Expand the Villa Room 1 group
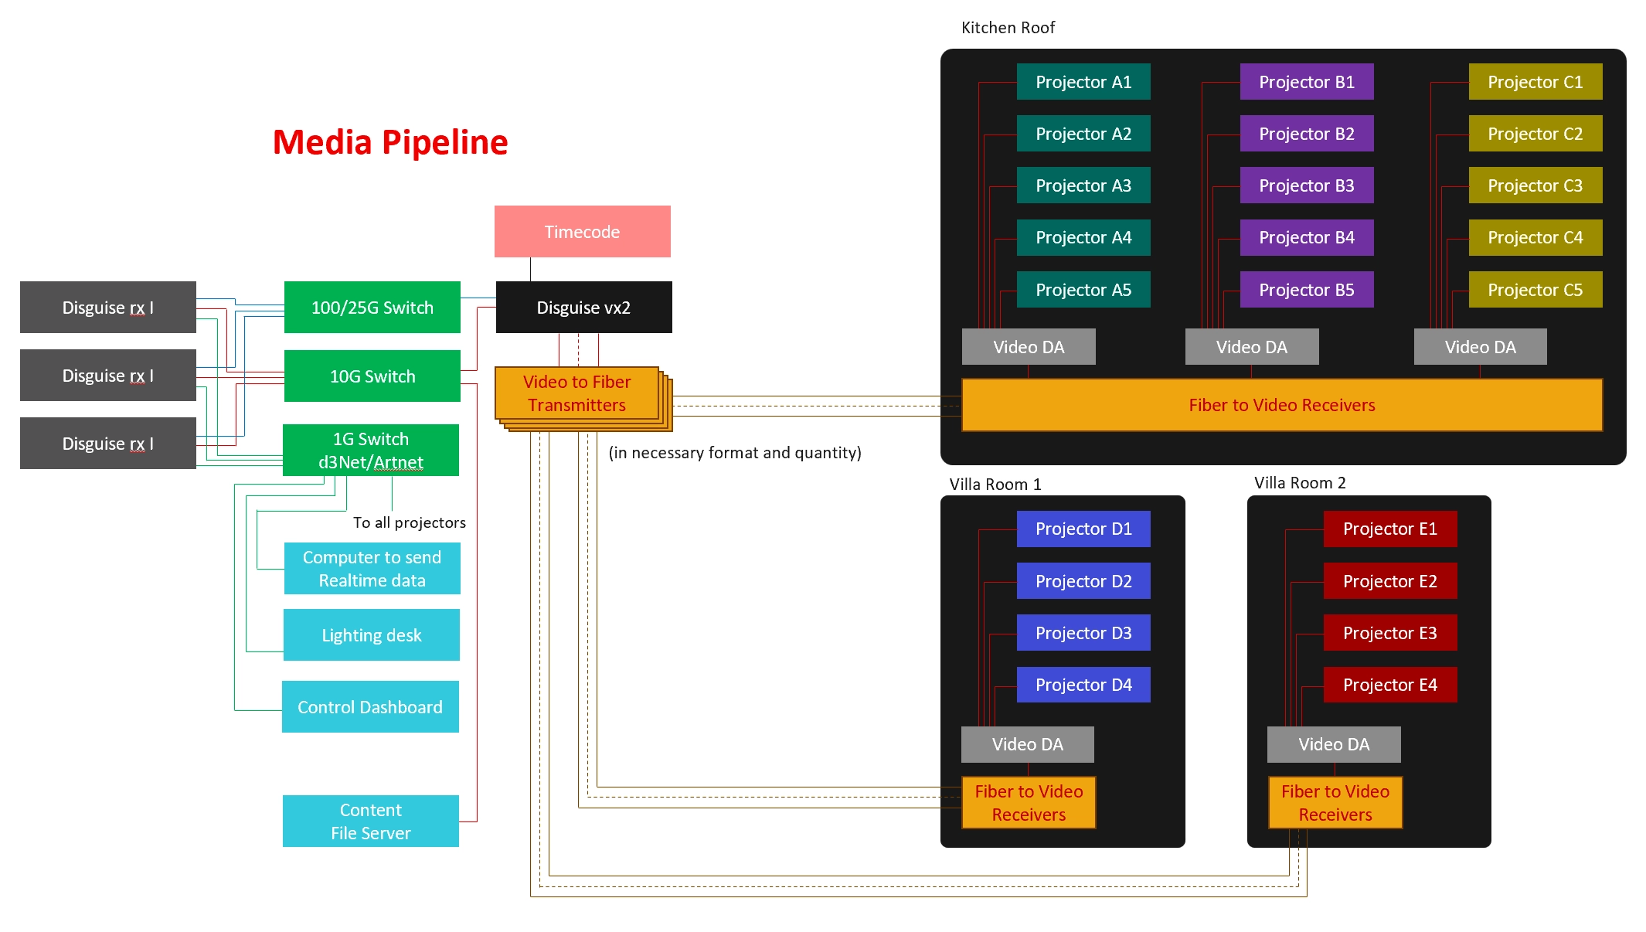 coord(996,484)
